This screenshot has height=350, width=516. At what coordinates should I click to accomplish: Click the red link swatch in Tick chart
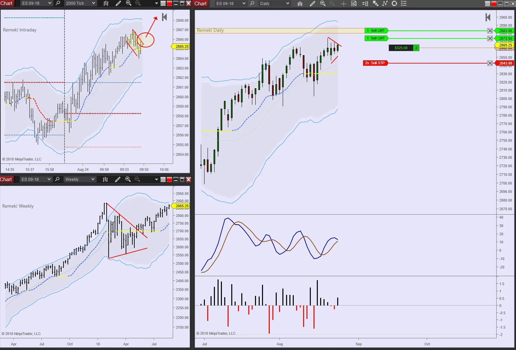[169, 3]
